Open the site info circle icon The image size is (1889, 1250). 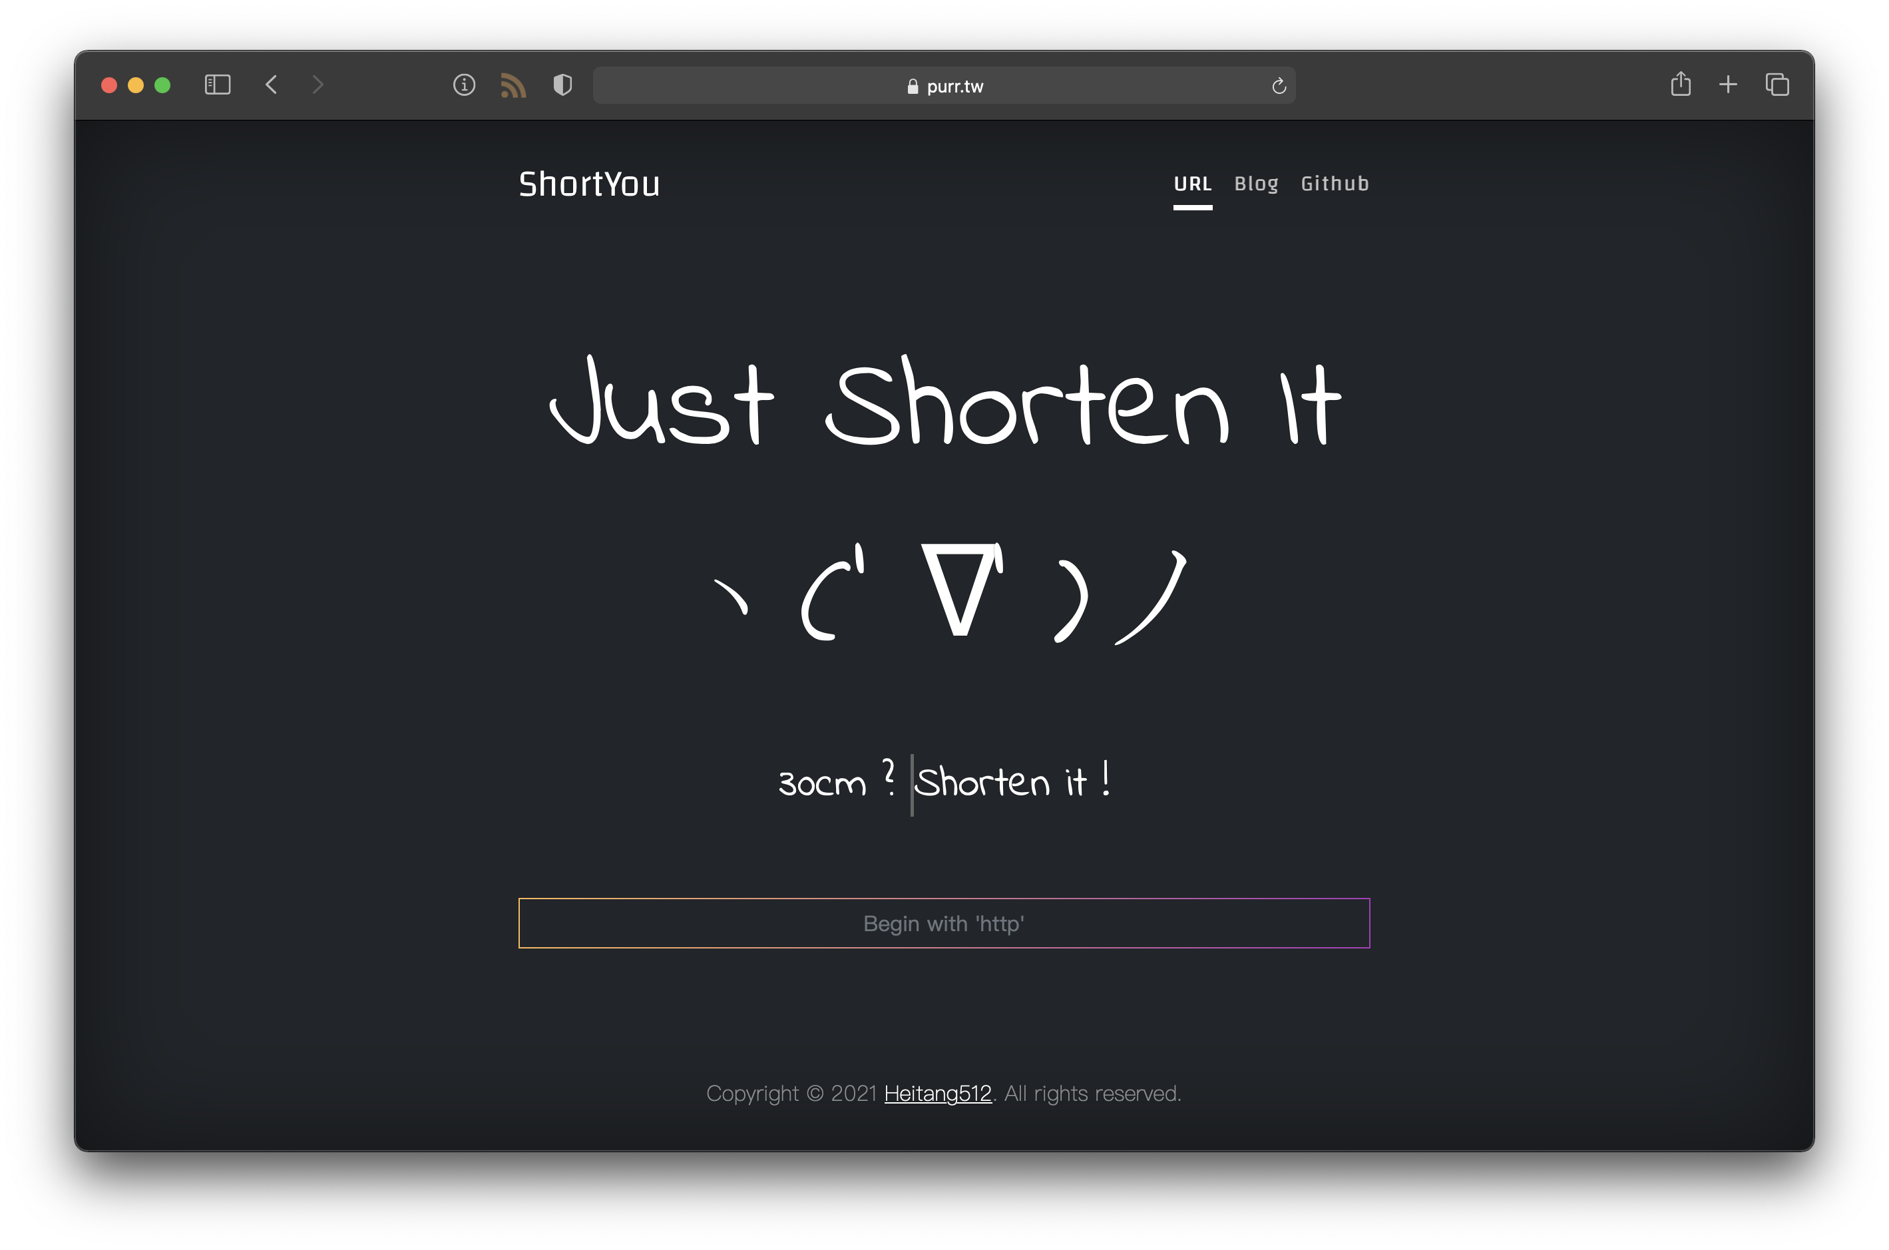tap(464, 85)
